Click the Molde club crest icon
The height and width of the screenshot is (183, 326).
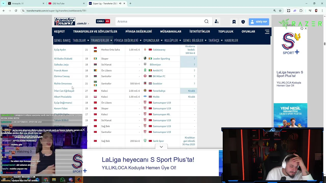click(145, 97)
